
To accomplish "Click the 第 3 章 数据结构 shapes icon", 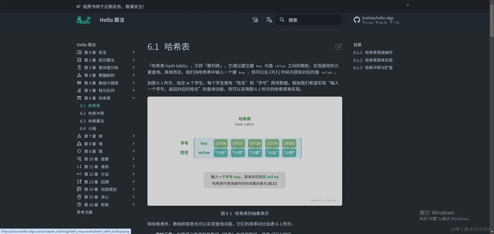I will pos(79,75).
